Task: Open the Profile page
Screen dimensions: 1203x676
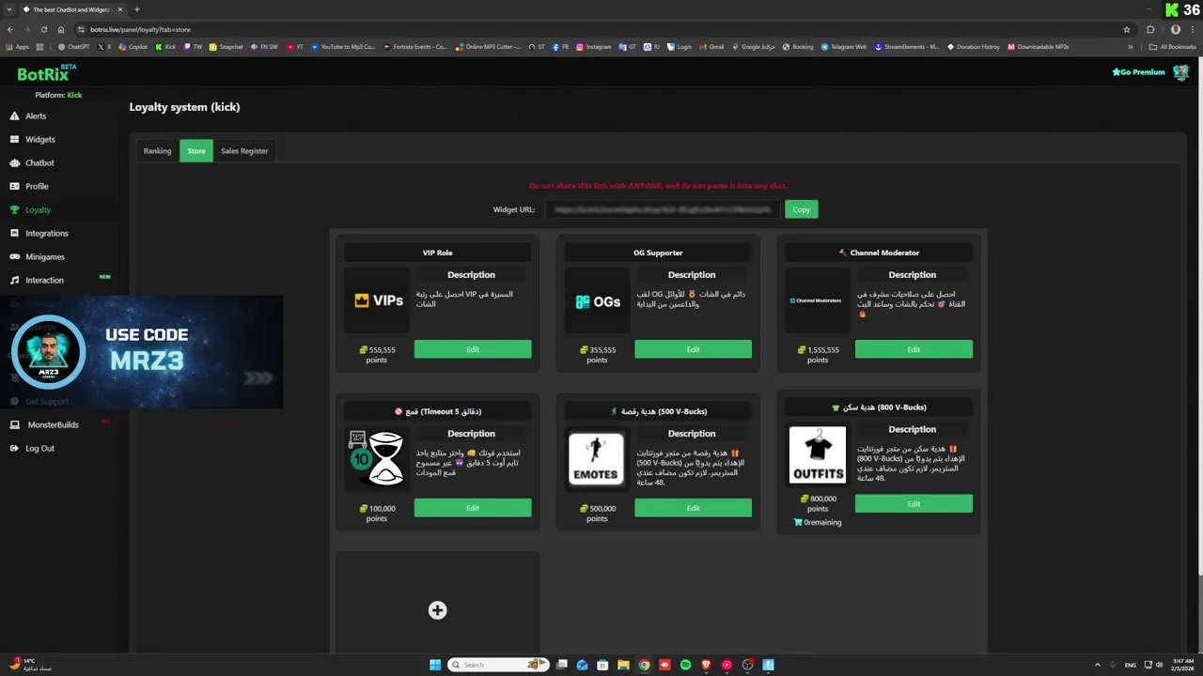Action: tap(37, 186)
